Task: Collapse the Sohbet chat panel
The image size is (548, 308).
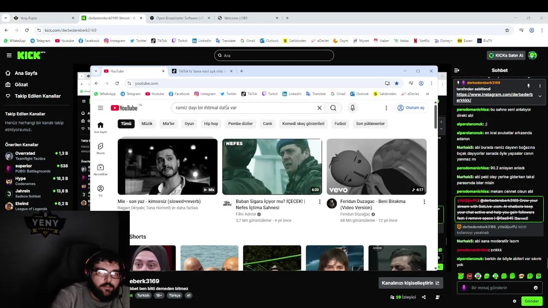Action: click(x=457, y=70)
